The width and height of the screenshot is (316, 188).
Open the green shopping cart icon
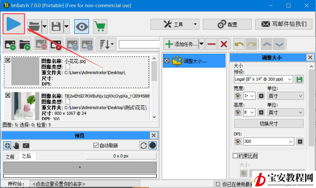pos(100,26)
